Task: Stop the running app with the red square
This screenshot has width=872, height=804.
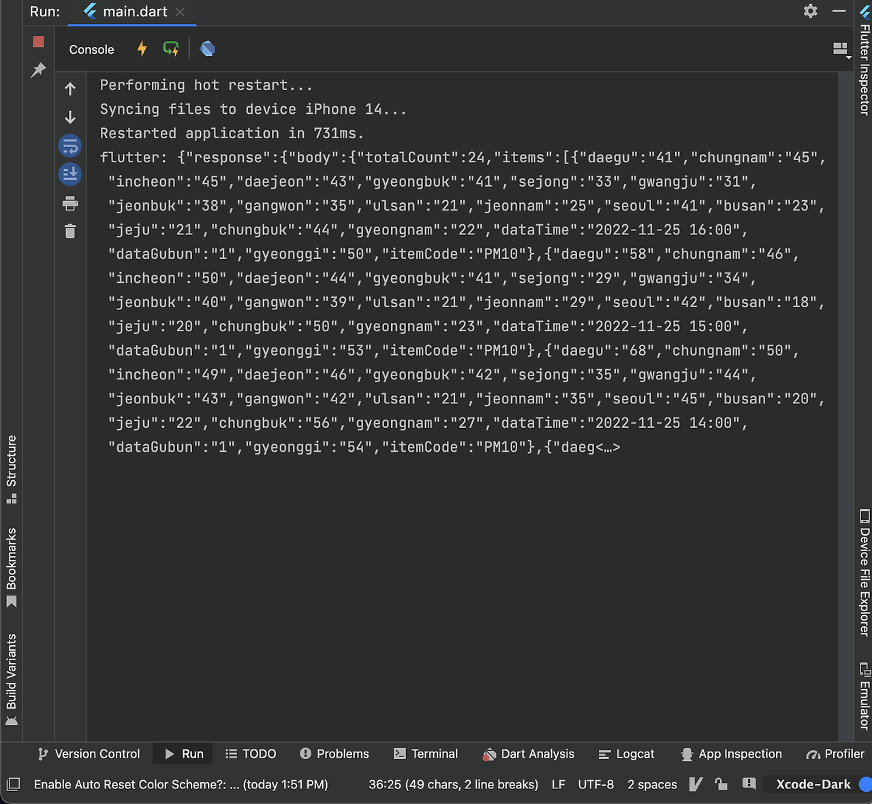Action: click(38, 42)
